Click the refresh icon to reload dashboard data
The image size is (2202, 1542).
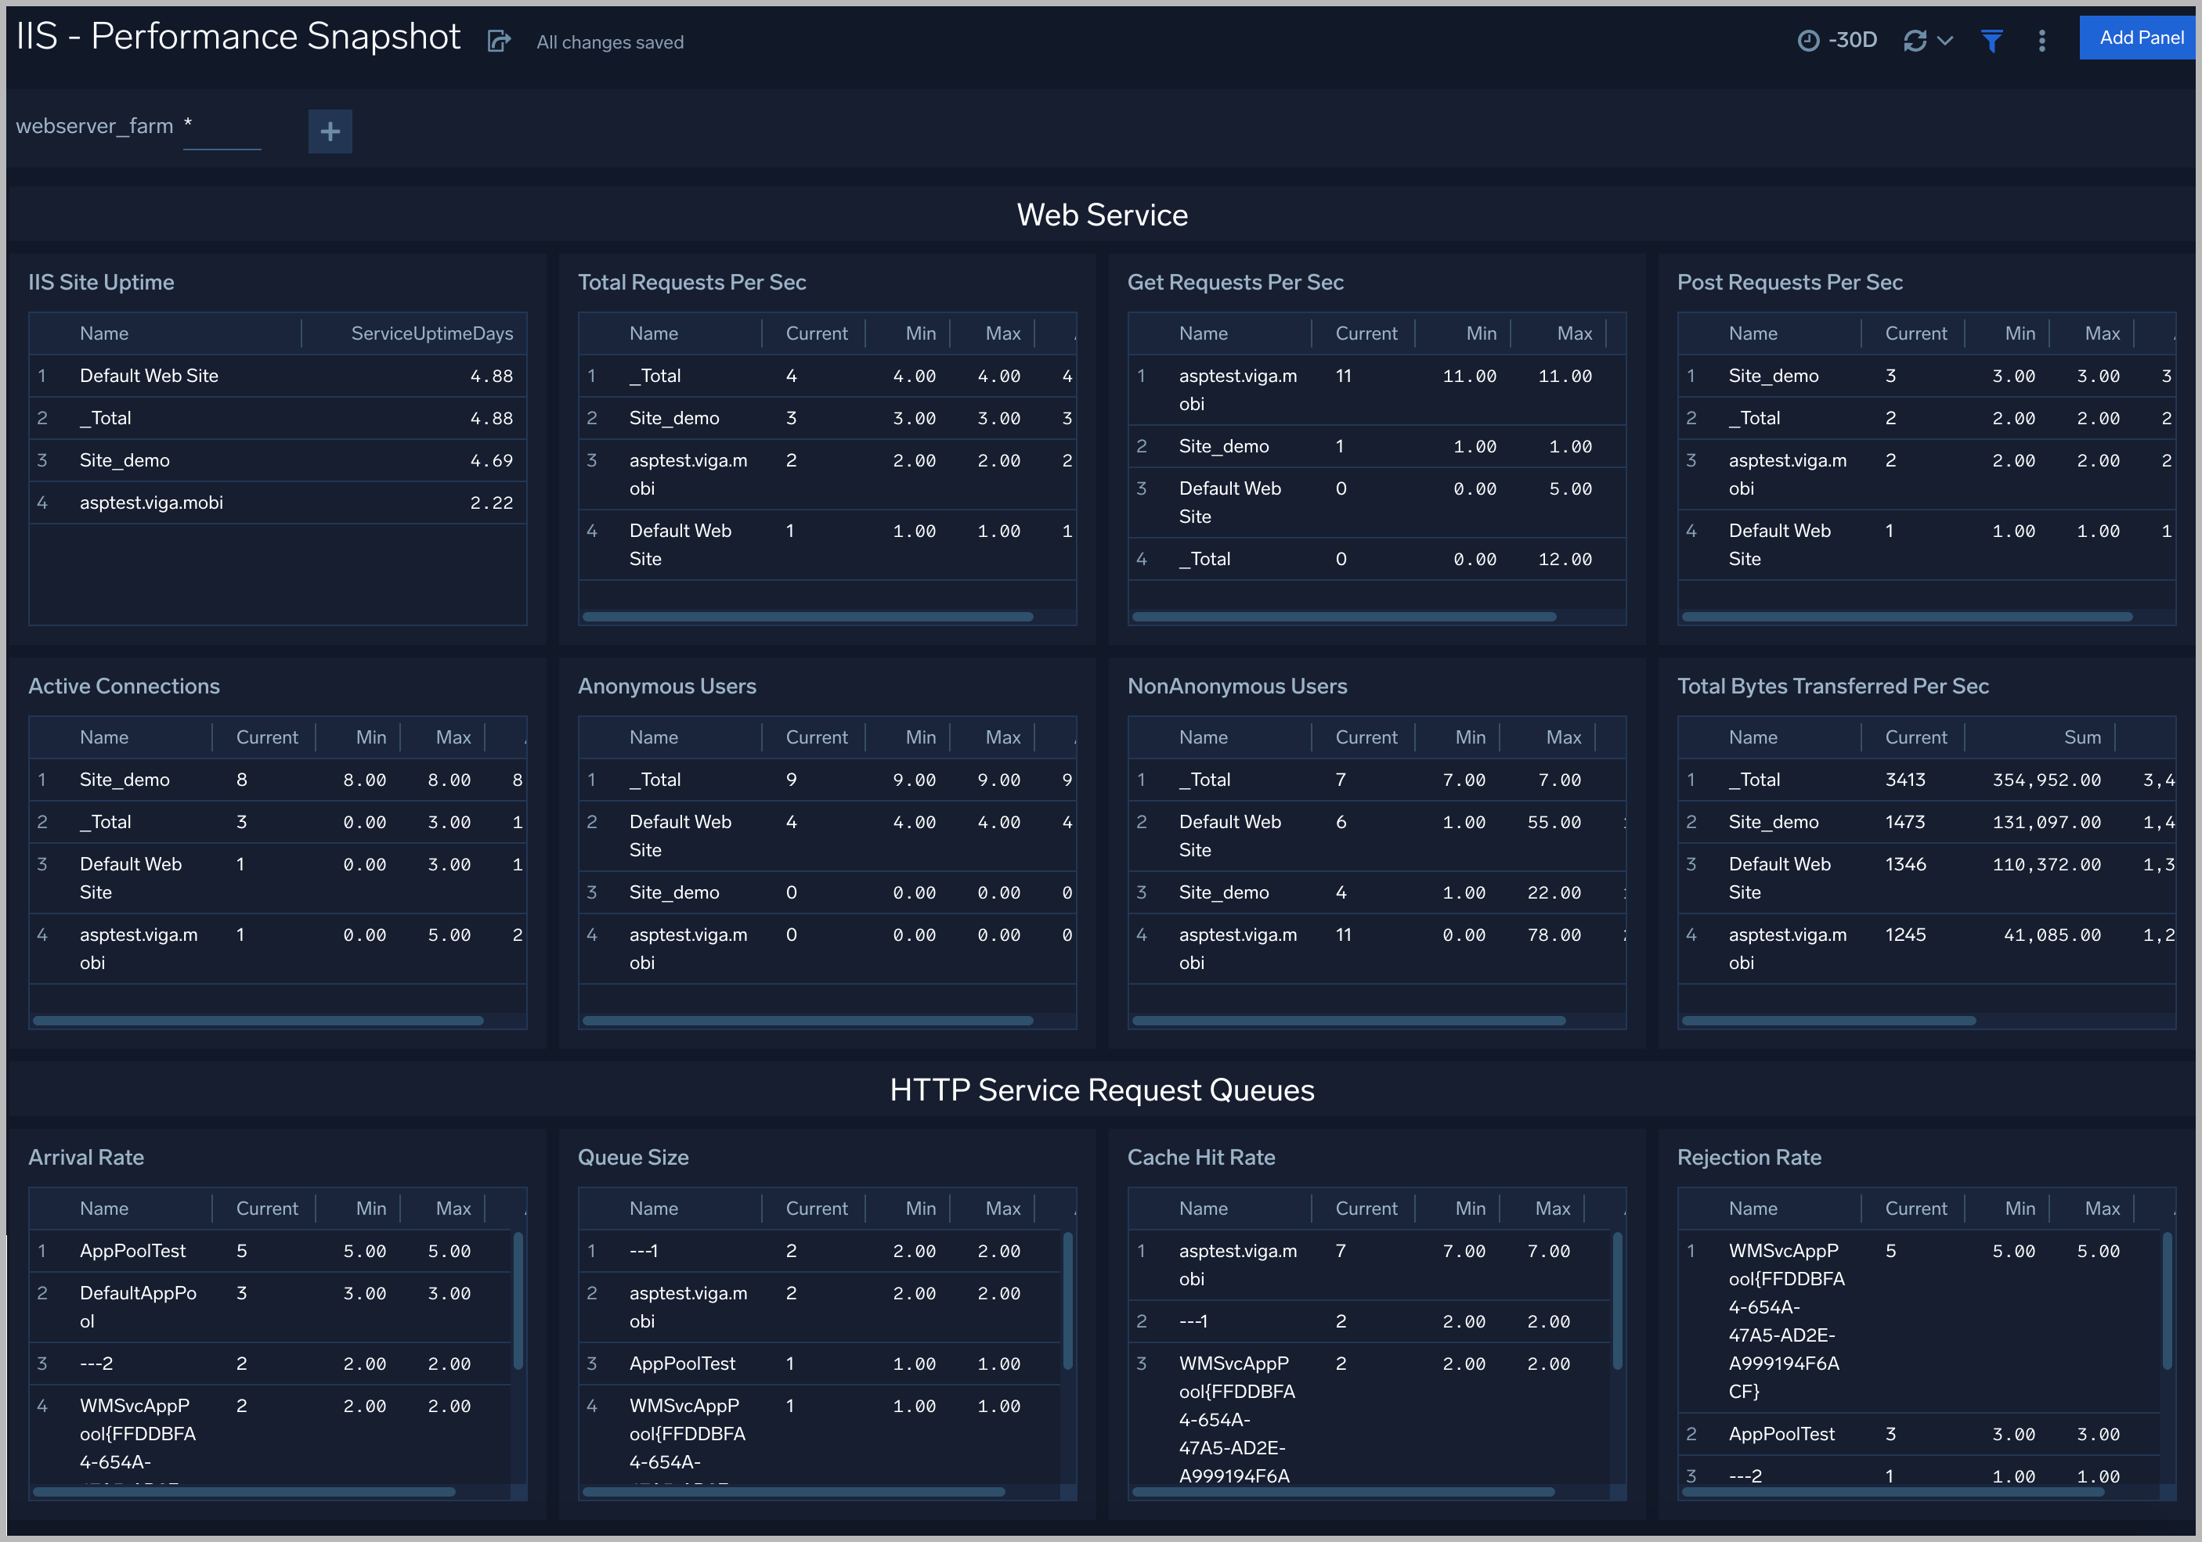click(x=1915, y=40)
